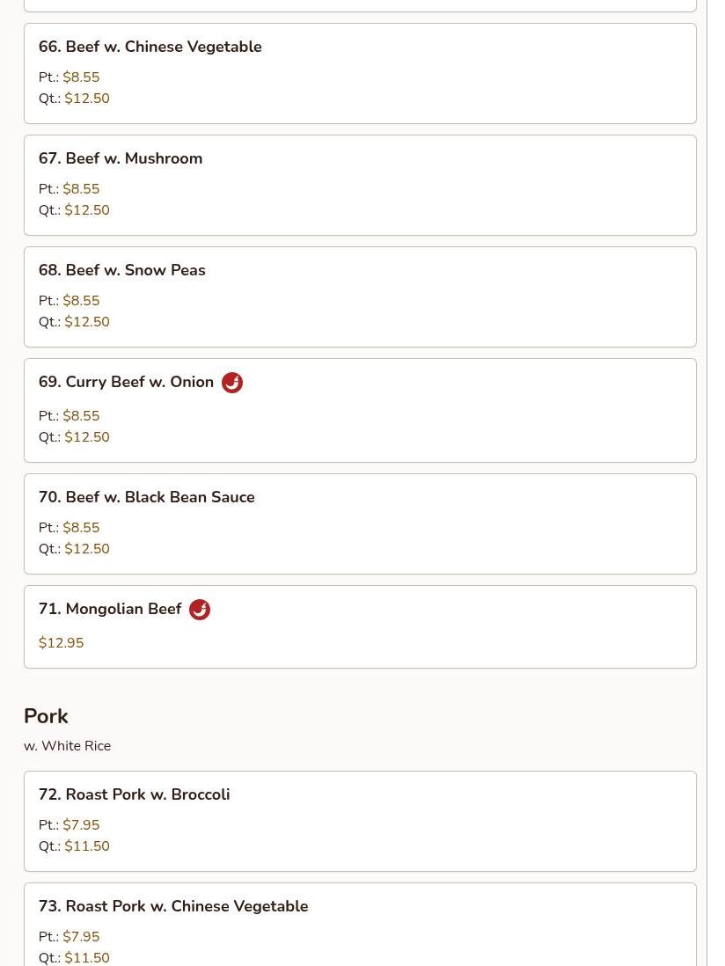Image resolution: width=725 pixels, height=966 pixels.
Task: Open the 71. Mongolian Beef item
Action: tap(360, 626)
